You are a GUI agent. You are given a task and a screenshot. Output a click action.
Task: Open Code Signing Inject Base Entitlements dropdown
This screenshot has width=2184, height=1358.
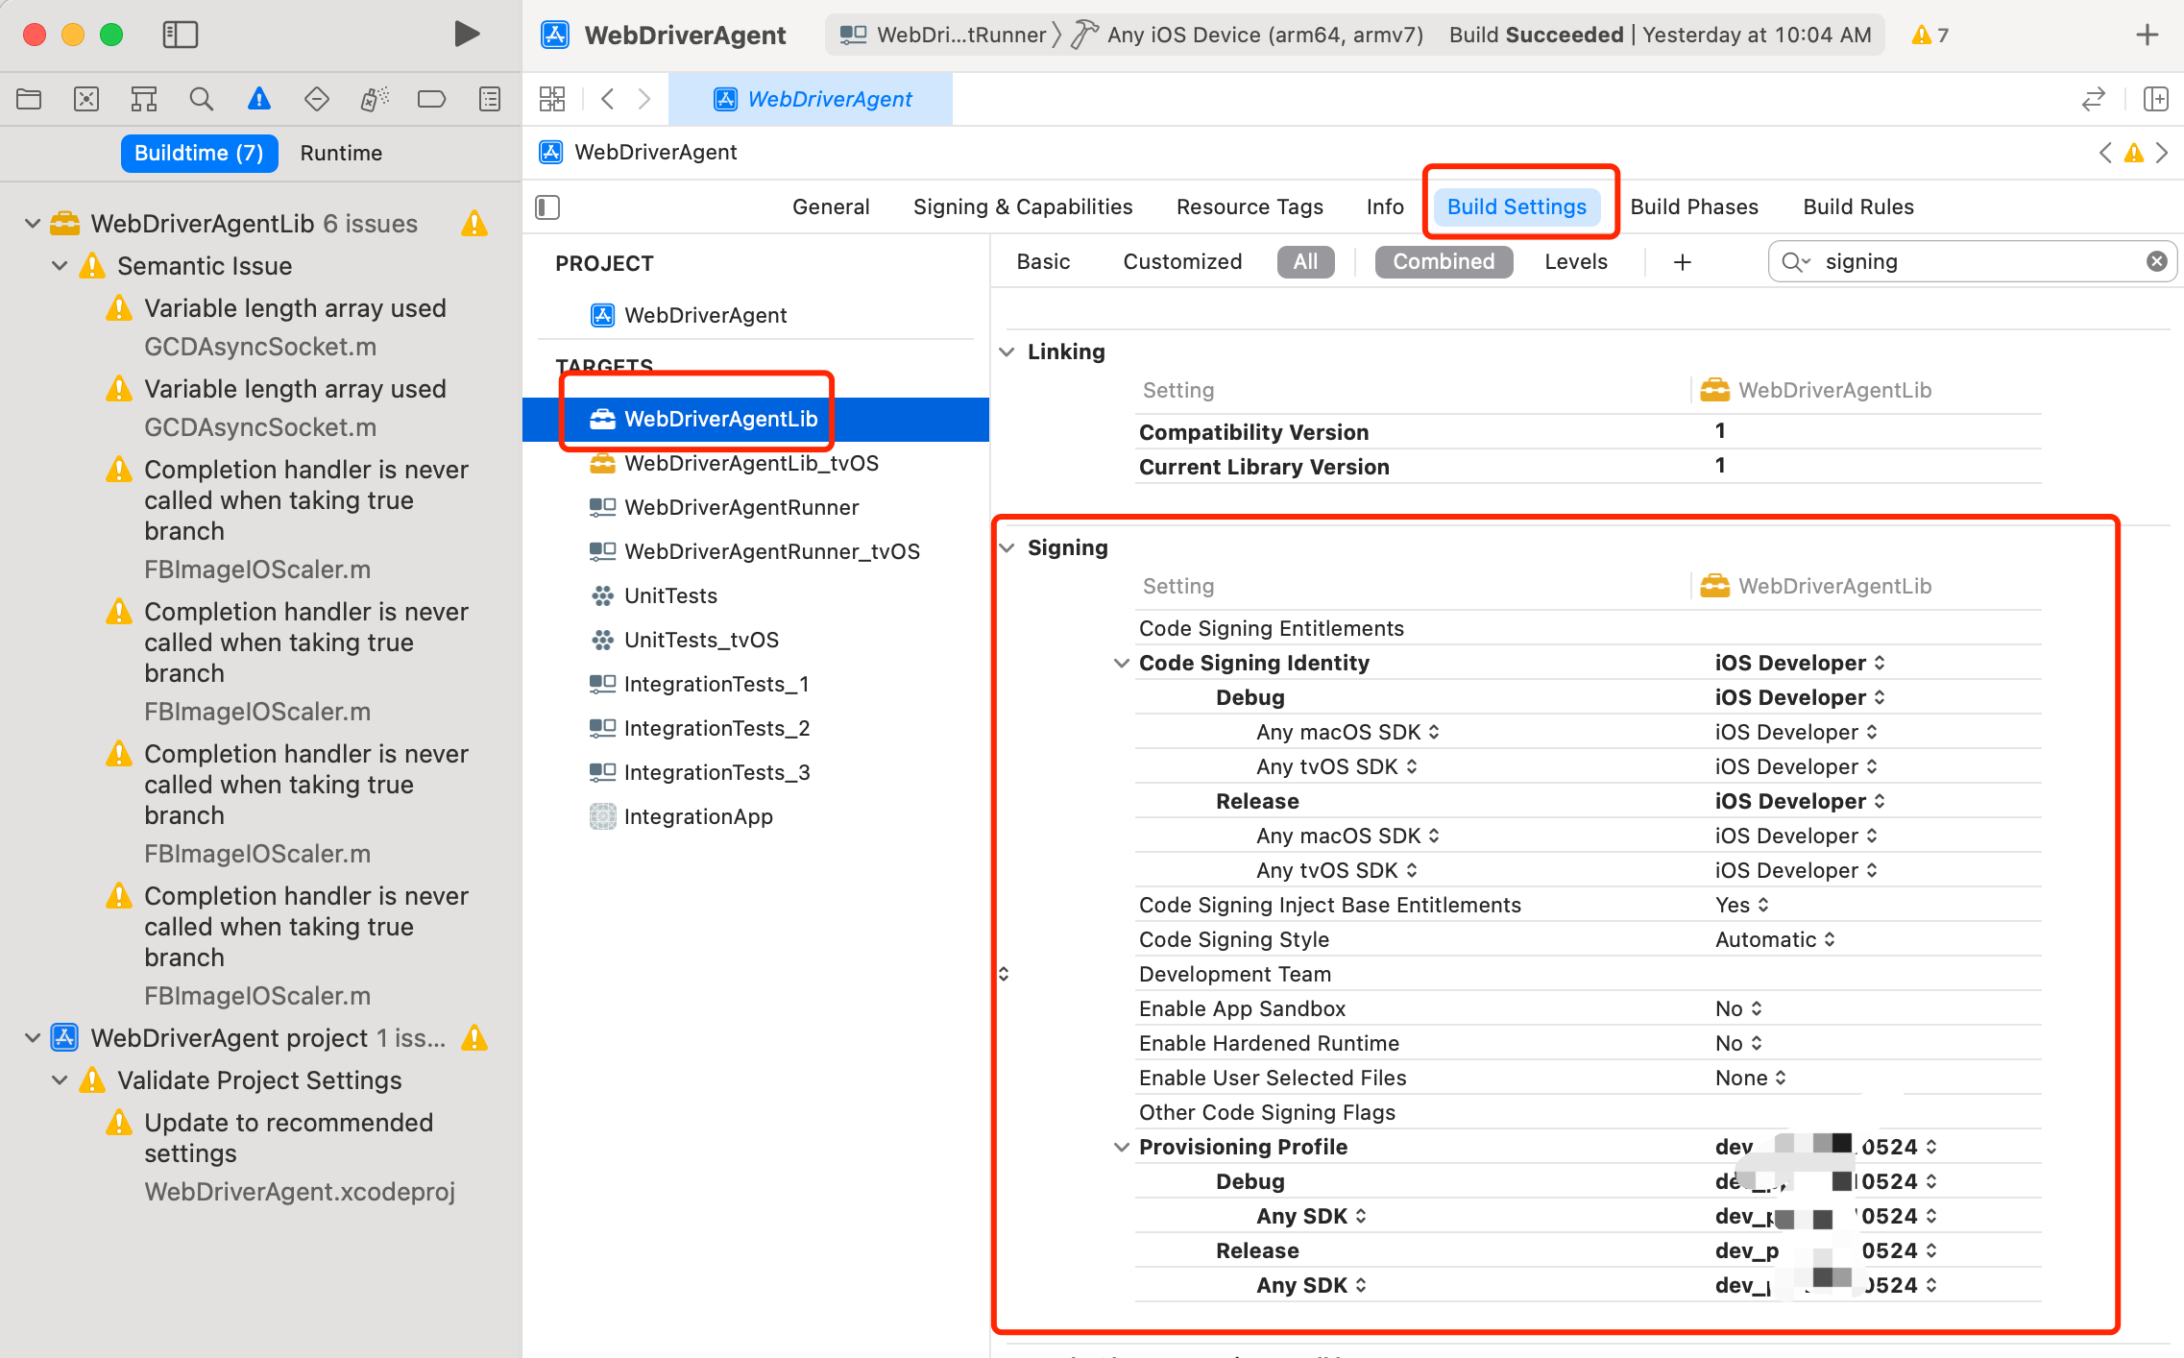[x=1741, y=905]
